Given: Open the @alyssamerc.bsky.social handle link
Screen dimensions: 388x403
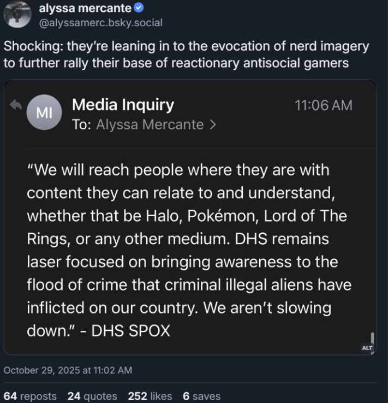Looking at the screenshot, I should (x=100, y=23).
